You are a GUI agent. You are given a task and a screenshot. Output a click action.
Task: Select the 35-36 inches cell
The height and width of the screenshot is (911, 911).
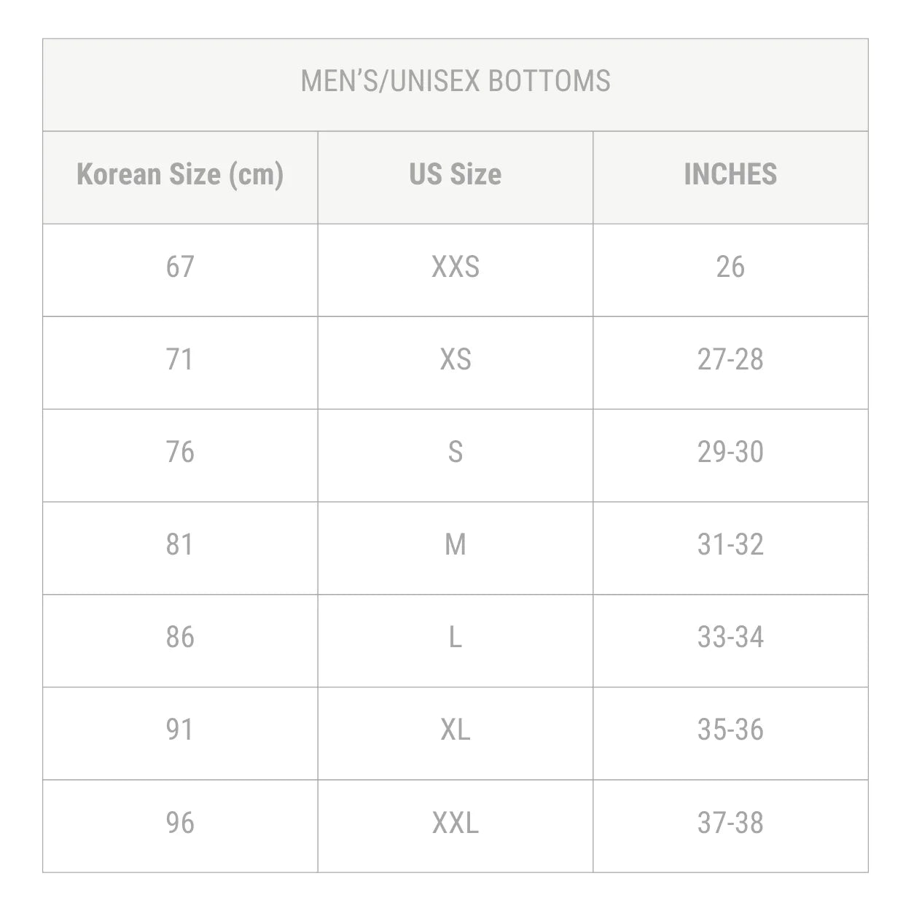click(730, 730)
